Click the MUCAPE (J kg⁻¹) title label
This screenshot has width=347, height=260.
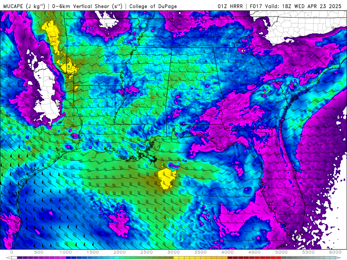pyautogui.click(x=24, y=6)
